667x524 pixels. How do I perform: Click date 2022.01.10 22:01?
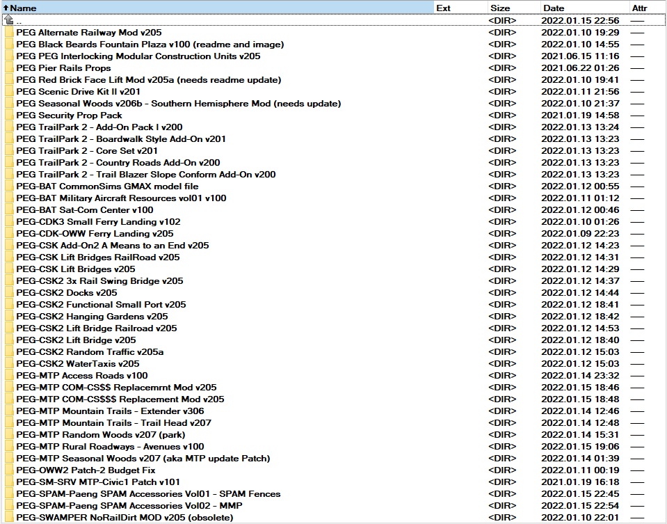coord(580,518)
